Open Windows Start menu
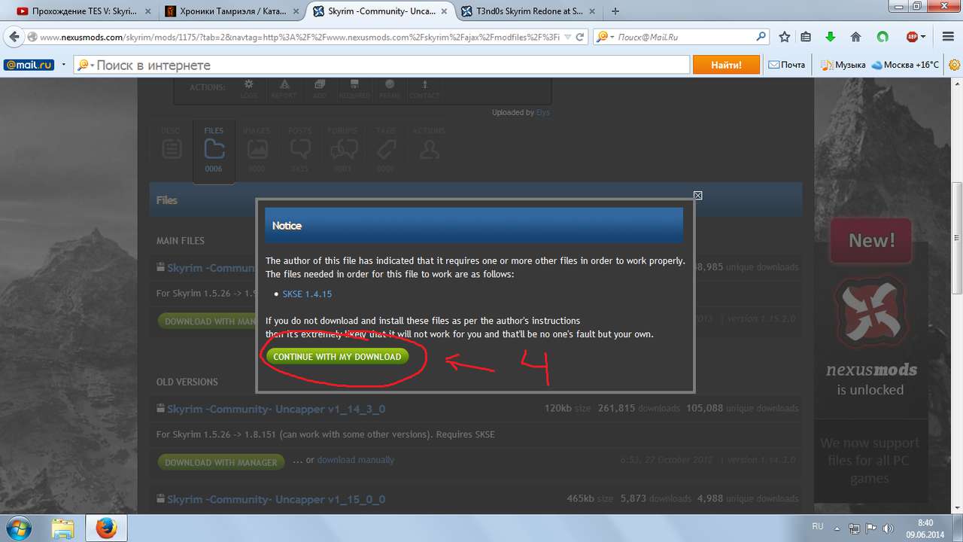The height and width of the screenshot is (542, 963). point(20,528)
